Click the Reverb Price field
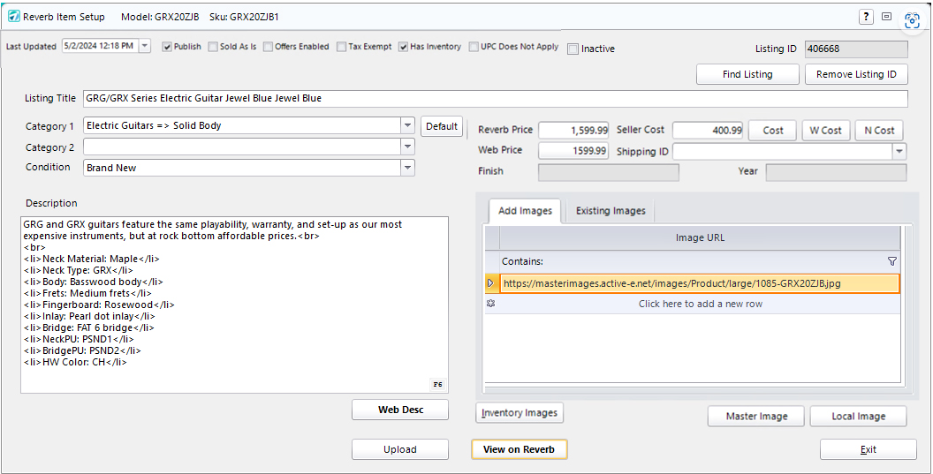 pos(573,130)
